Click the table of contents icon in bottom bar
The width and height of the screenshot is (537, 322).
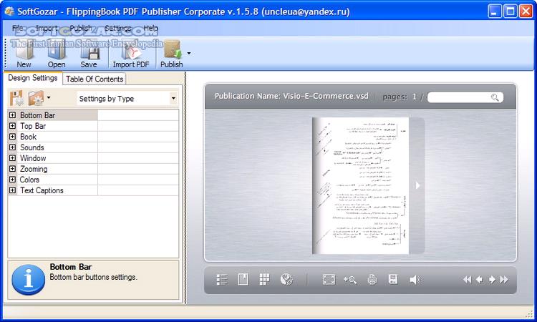[222, 280]
